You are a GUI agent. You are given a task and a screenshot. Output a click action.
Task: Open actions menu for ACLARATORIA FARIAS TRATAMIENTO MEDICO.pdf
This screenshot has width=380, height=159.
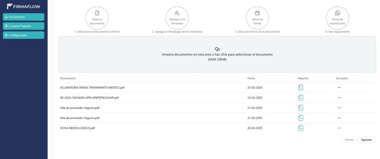(339, 87)
